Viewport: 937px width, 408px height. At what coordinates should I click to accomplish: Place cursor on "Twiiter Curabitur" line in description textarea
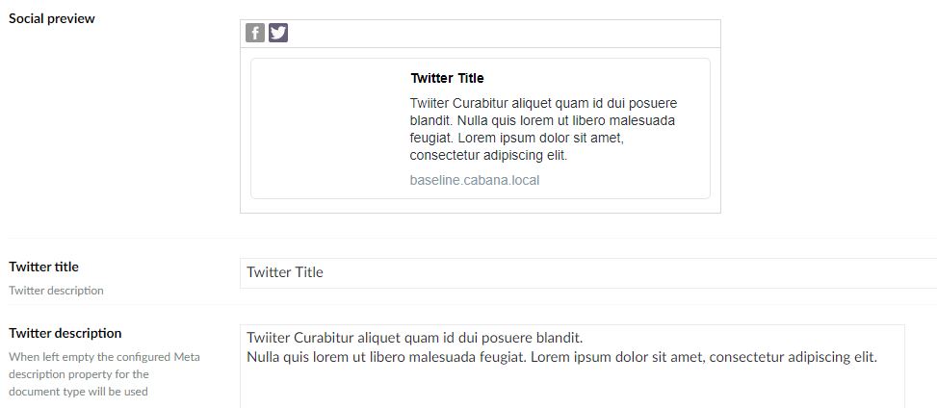pyautogui.click(x=415, y=338)
